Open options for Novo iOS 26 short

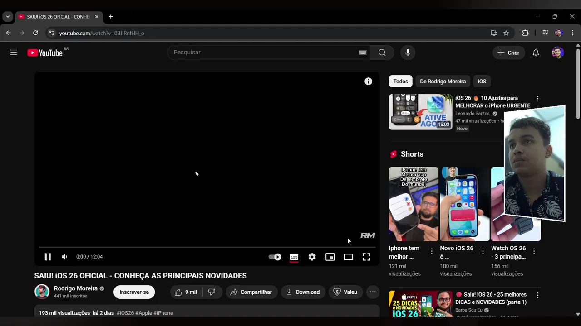483,251
